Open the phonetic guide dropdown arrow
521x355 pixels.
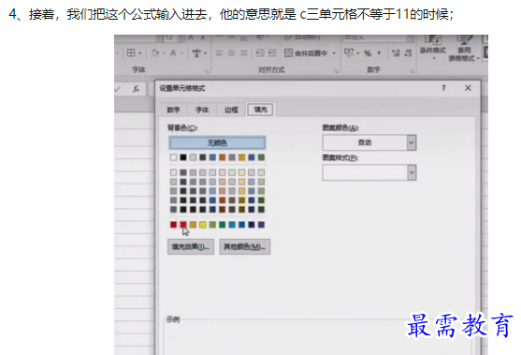pyautogui.click(x=206, y=53)
